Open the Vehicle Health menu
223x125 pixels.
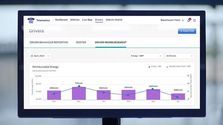coord(114,20)
